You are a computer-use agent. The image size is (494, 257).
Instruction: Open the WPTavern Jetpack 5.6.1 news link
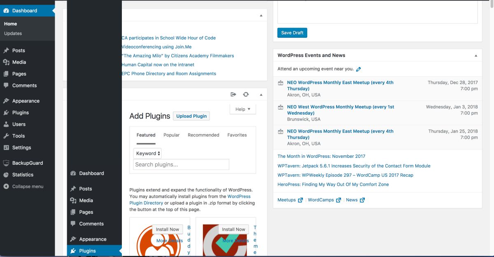[354, 166]
